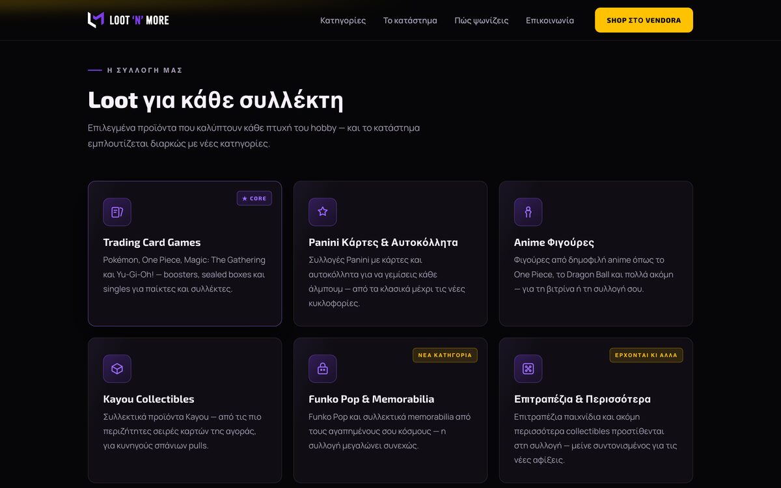
Task: Click the description starting Pokémon, One Piece
Action: (184, 275)
